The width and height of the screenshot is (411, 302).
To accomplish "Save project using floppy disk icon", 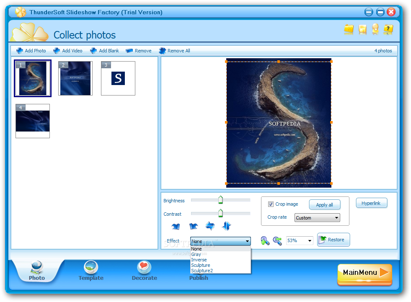I will coord(362,29).
